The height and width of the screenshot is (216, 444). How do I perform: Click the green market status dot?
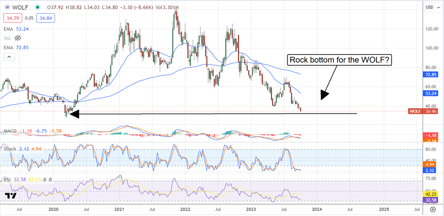(x=36, y=7)
